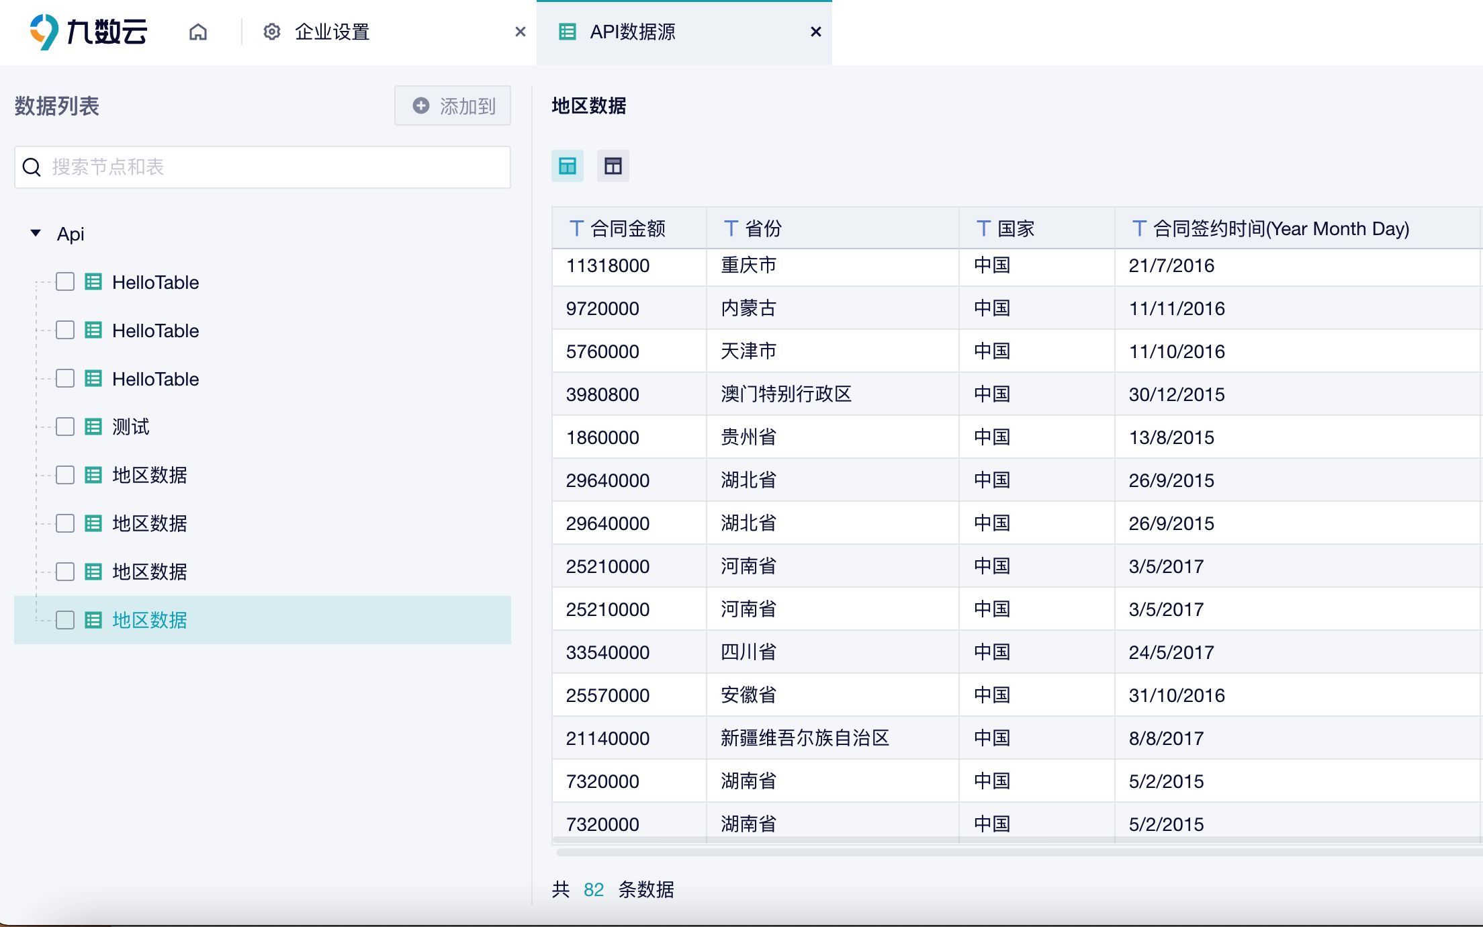Select date cell 30/12/2015
Screen dimensions: 1483x927
(1299, 394)
